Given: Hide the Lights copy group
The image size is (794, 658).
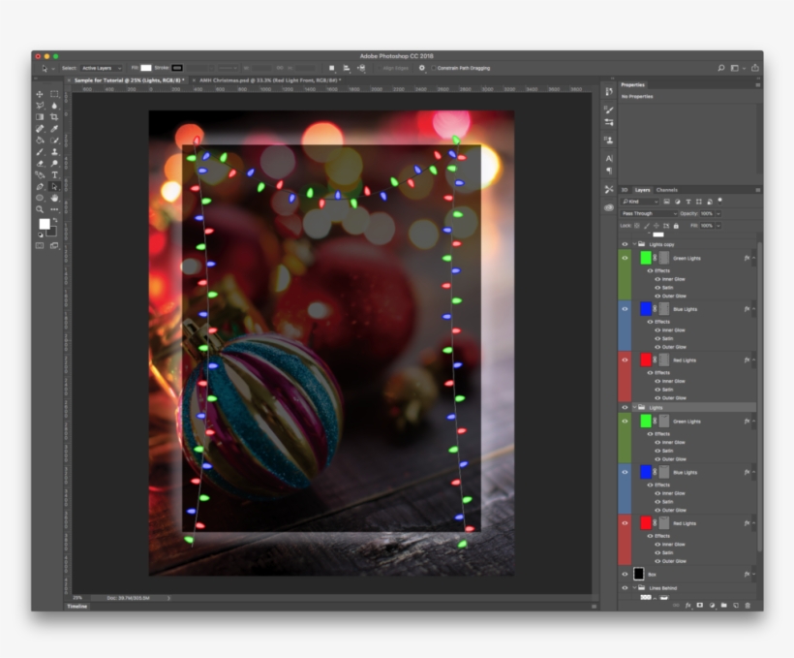Looking at the screenshot, I should [x=626, y=242].
